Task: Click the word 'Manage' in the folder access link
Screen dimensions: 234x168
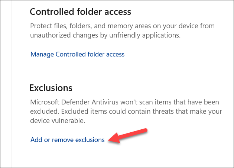Action: tap(42, 54)
